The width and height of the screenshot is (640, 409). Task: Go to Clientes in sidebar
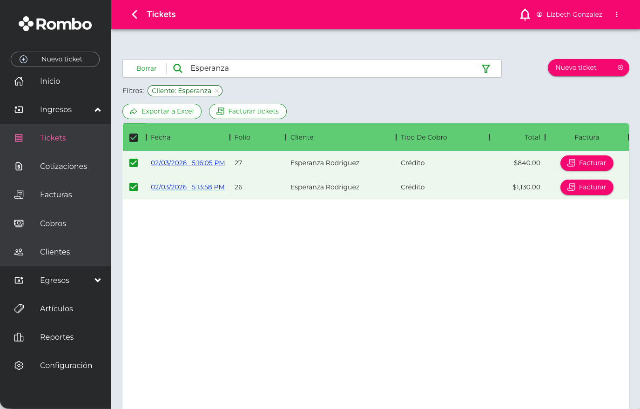pyautogui.click(x=55, y=252)
